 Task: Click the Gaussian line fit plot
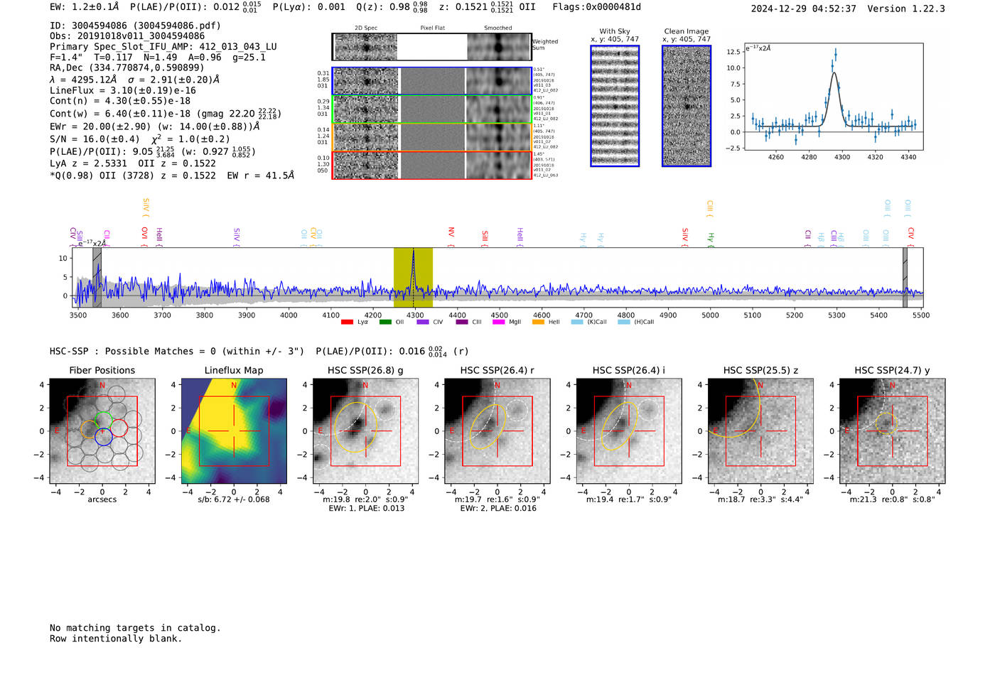pos(833,97)
